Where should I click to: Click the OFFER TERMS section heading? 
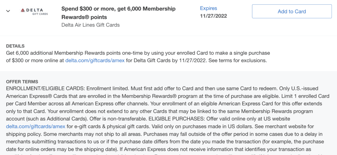click(22, 82)
